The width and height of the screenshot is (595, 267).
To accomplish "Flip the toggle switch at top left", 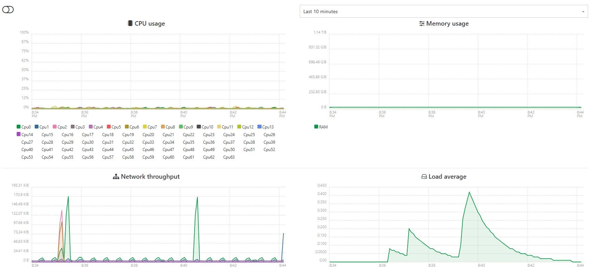I will coord(8,10).
